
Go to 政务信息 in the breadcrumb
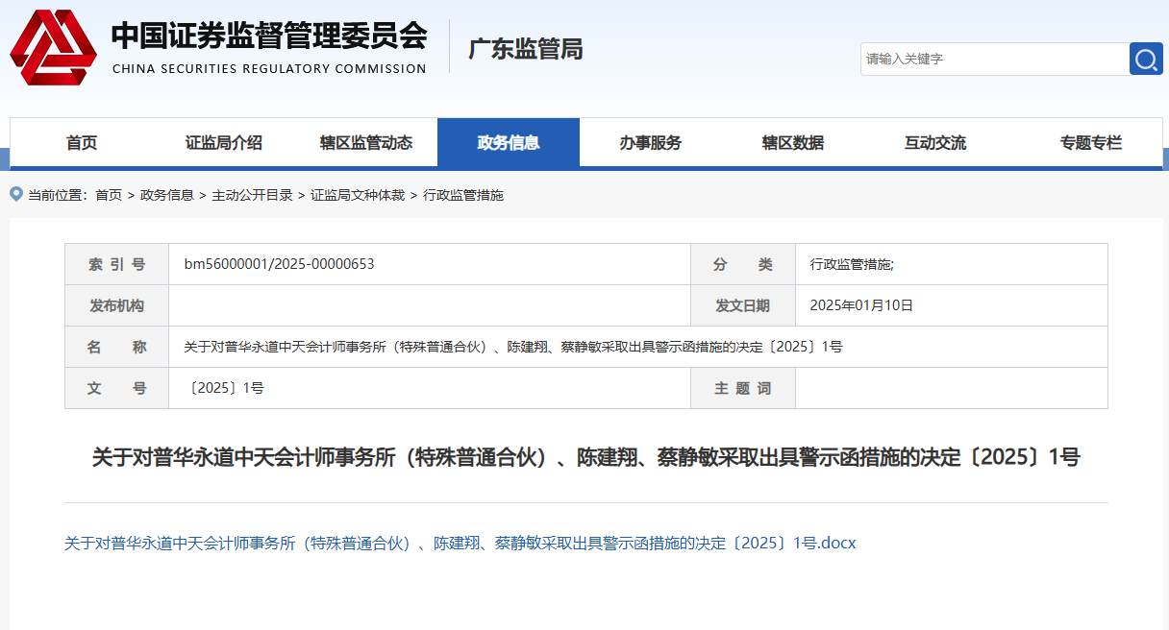click(x=167, y=195)
